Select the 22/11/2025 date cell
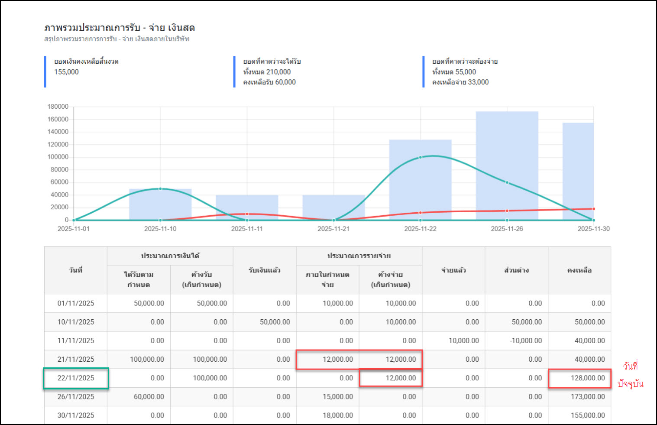657x425 pixels. click(76, 378)
